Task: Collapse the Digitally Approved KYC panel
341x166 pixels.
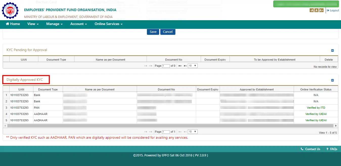Action: click(332, 80)
